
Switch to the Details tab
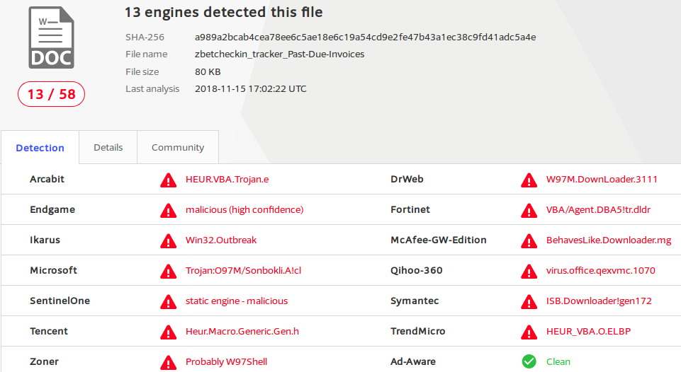108,147
